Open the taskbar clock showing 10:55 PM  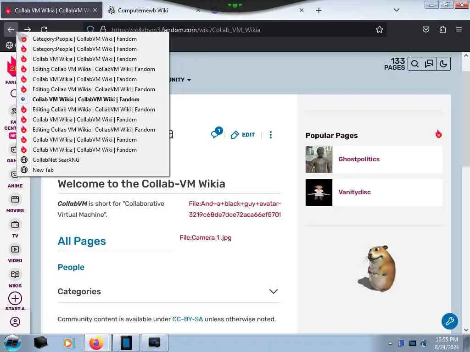[x=446, y=343]
